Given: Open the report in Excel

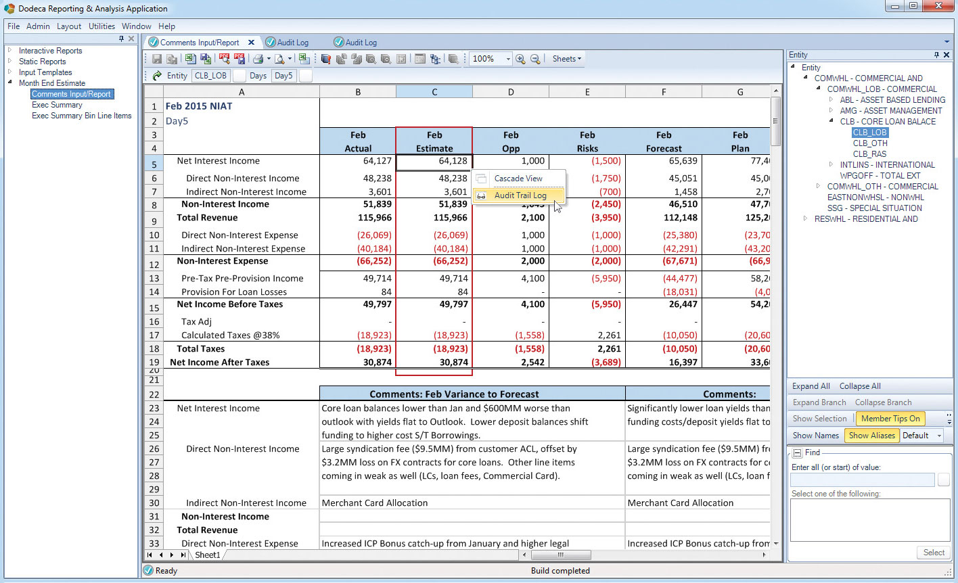Looking at the screenshot, I should 190,59.
